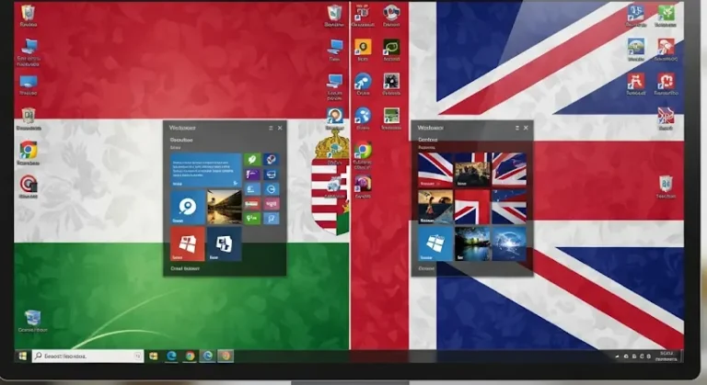Viewport: 707px width, 385px height.
Task: Open the lone bin icon at right edge
Action: (666, 184)
